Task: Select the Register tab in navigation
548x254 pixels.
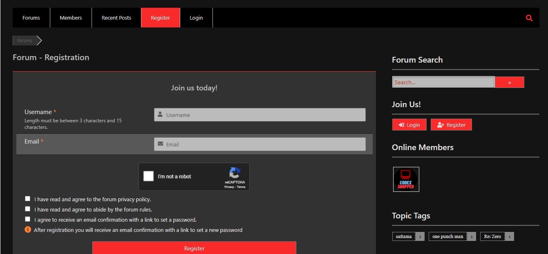Action: pos(160,18)
